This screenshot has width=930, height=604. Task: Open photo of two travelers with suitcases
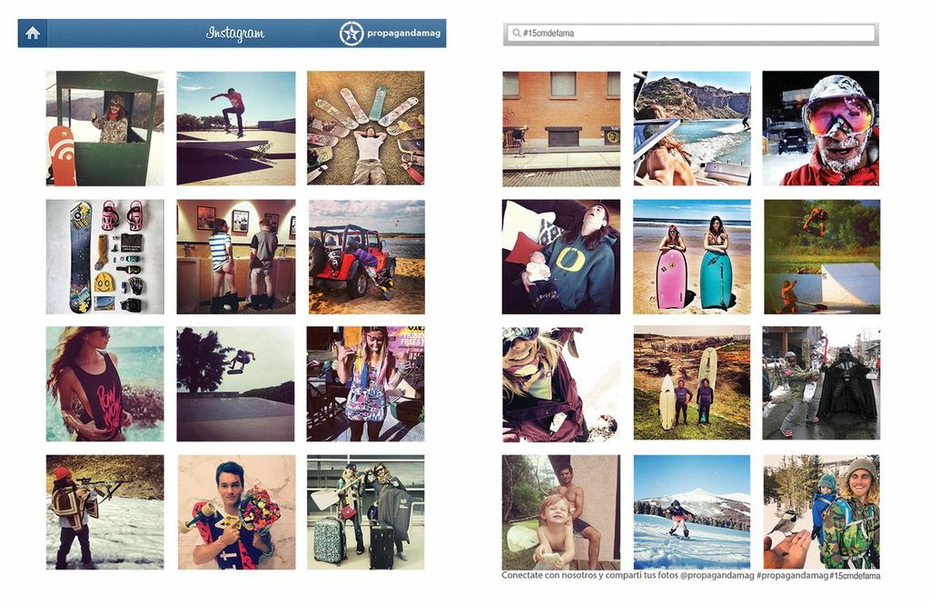[365, 512]
